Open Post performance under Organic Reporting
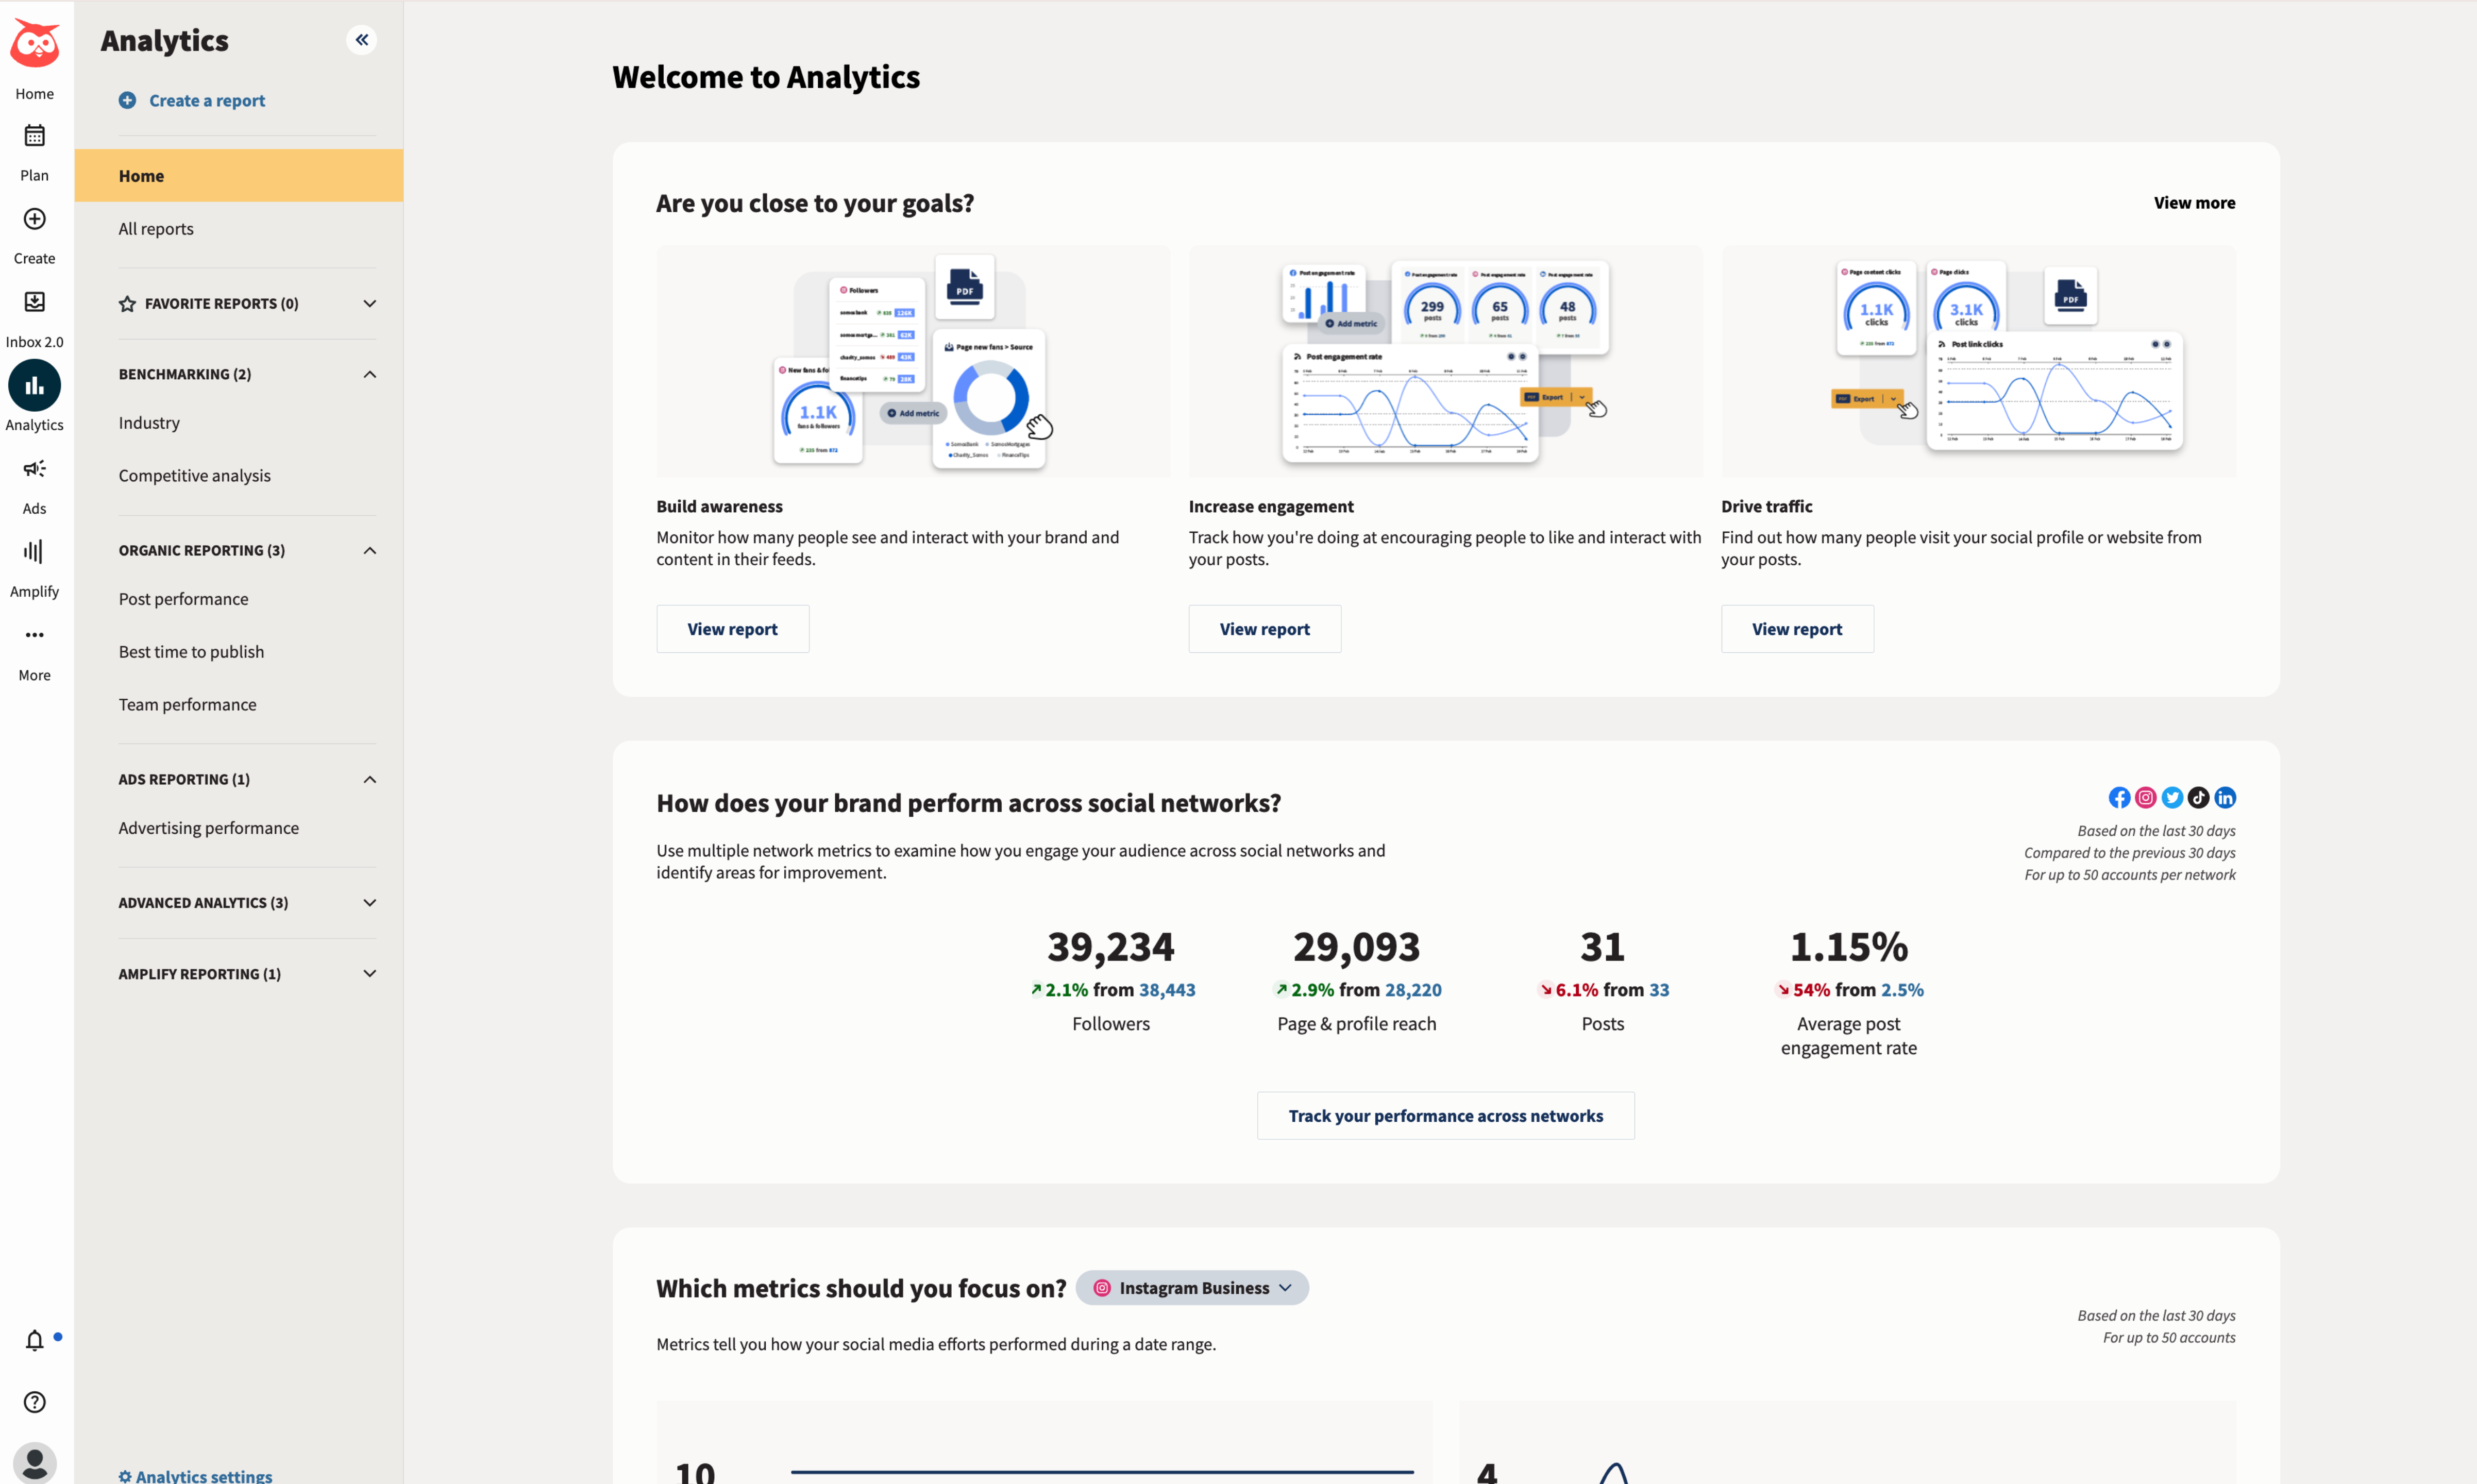The width and height of the screenshot is (2477, 1484). pos(183,598)
